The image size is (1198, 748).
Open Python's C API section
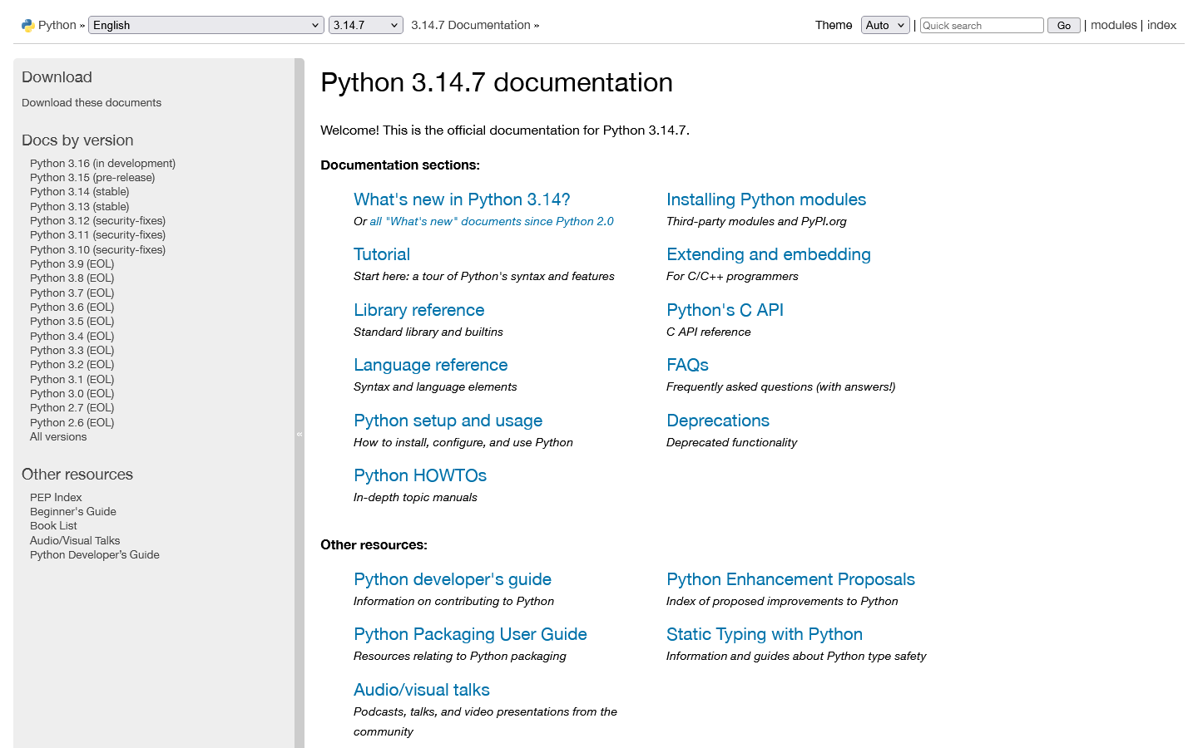coord(725,310)
